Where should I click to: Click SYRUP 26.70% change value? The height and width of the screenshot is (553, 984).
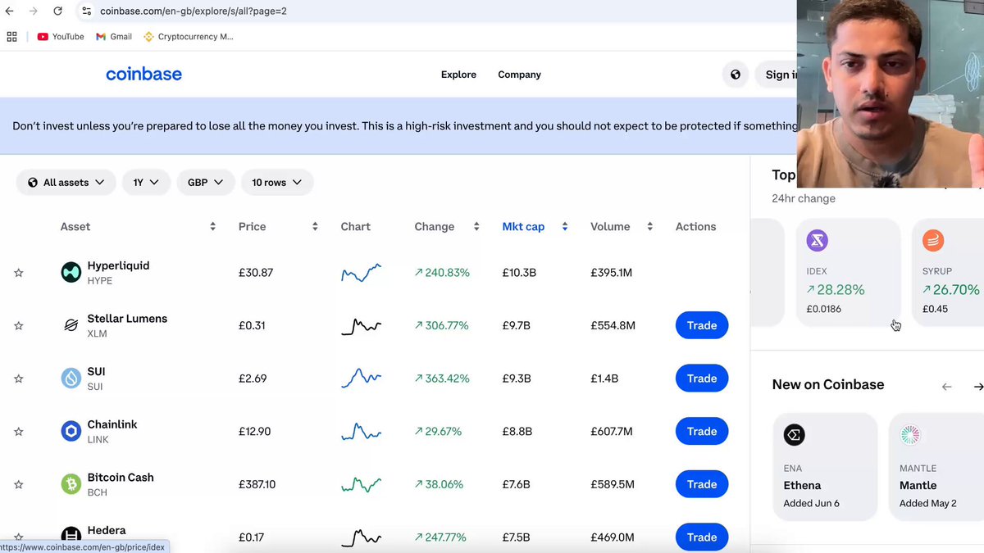click(951, 290)
